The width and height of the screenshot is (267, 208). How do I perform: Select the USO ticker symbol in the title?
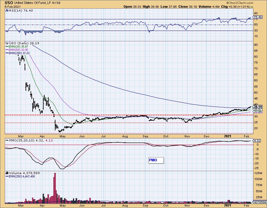pyautogui.click(x=9, y=3)
